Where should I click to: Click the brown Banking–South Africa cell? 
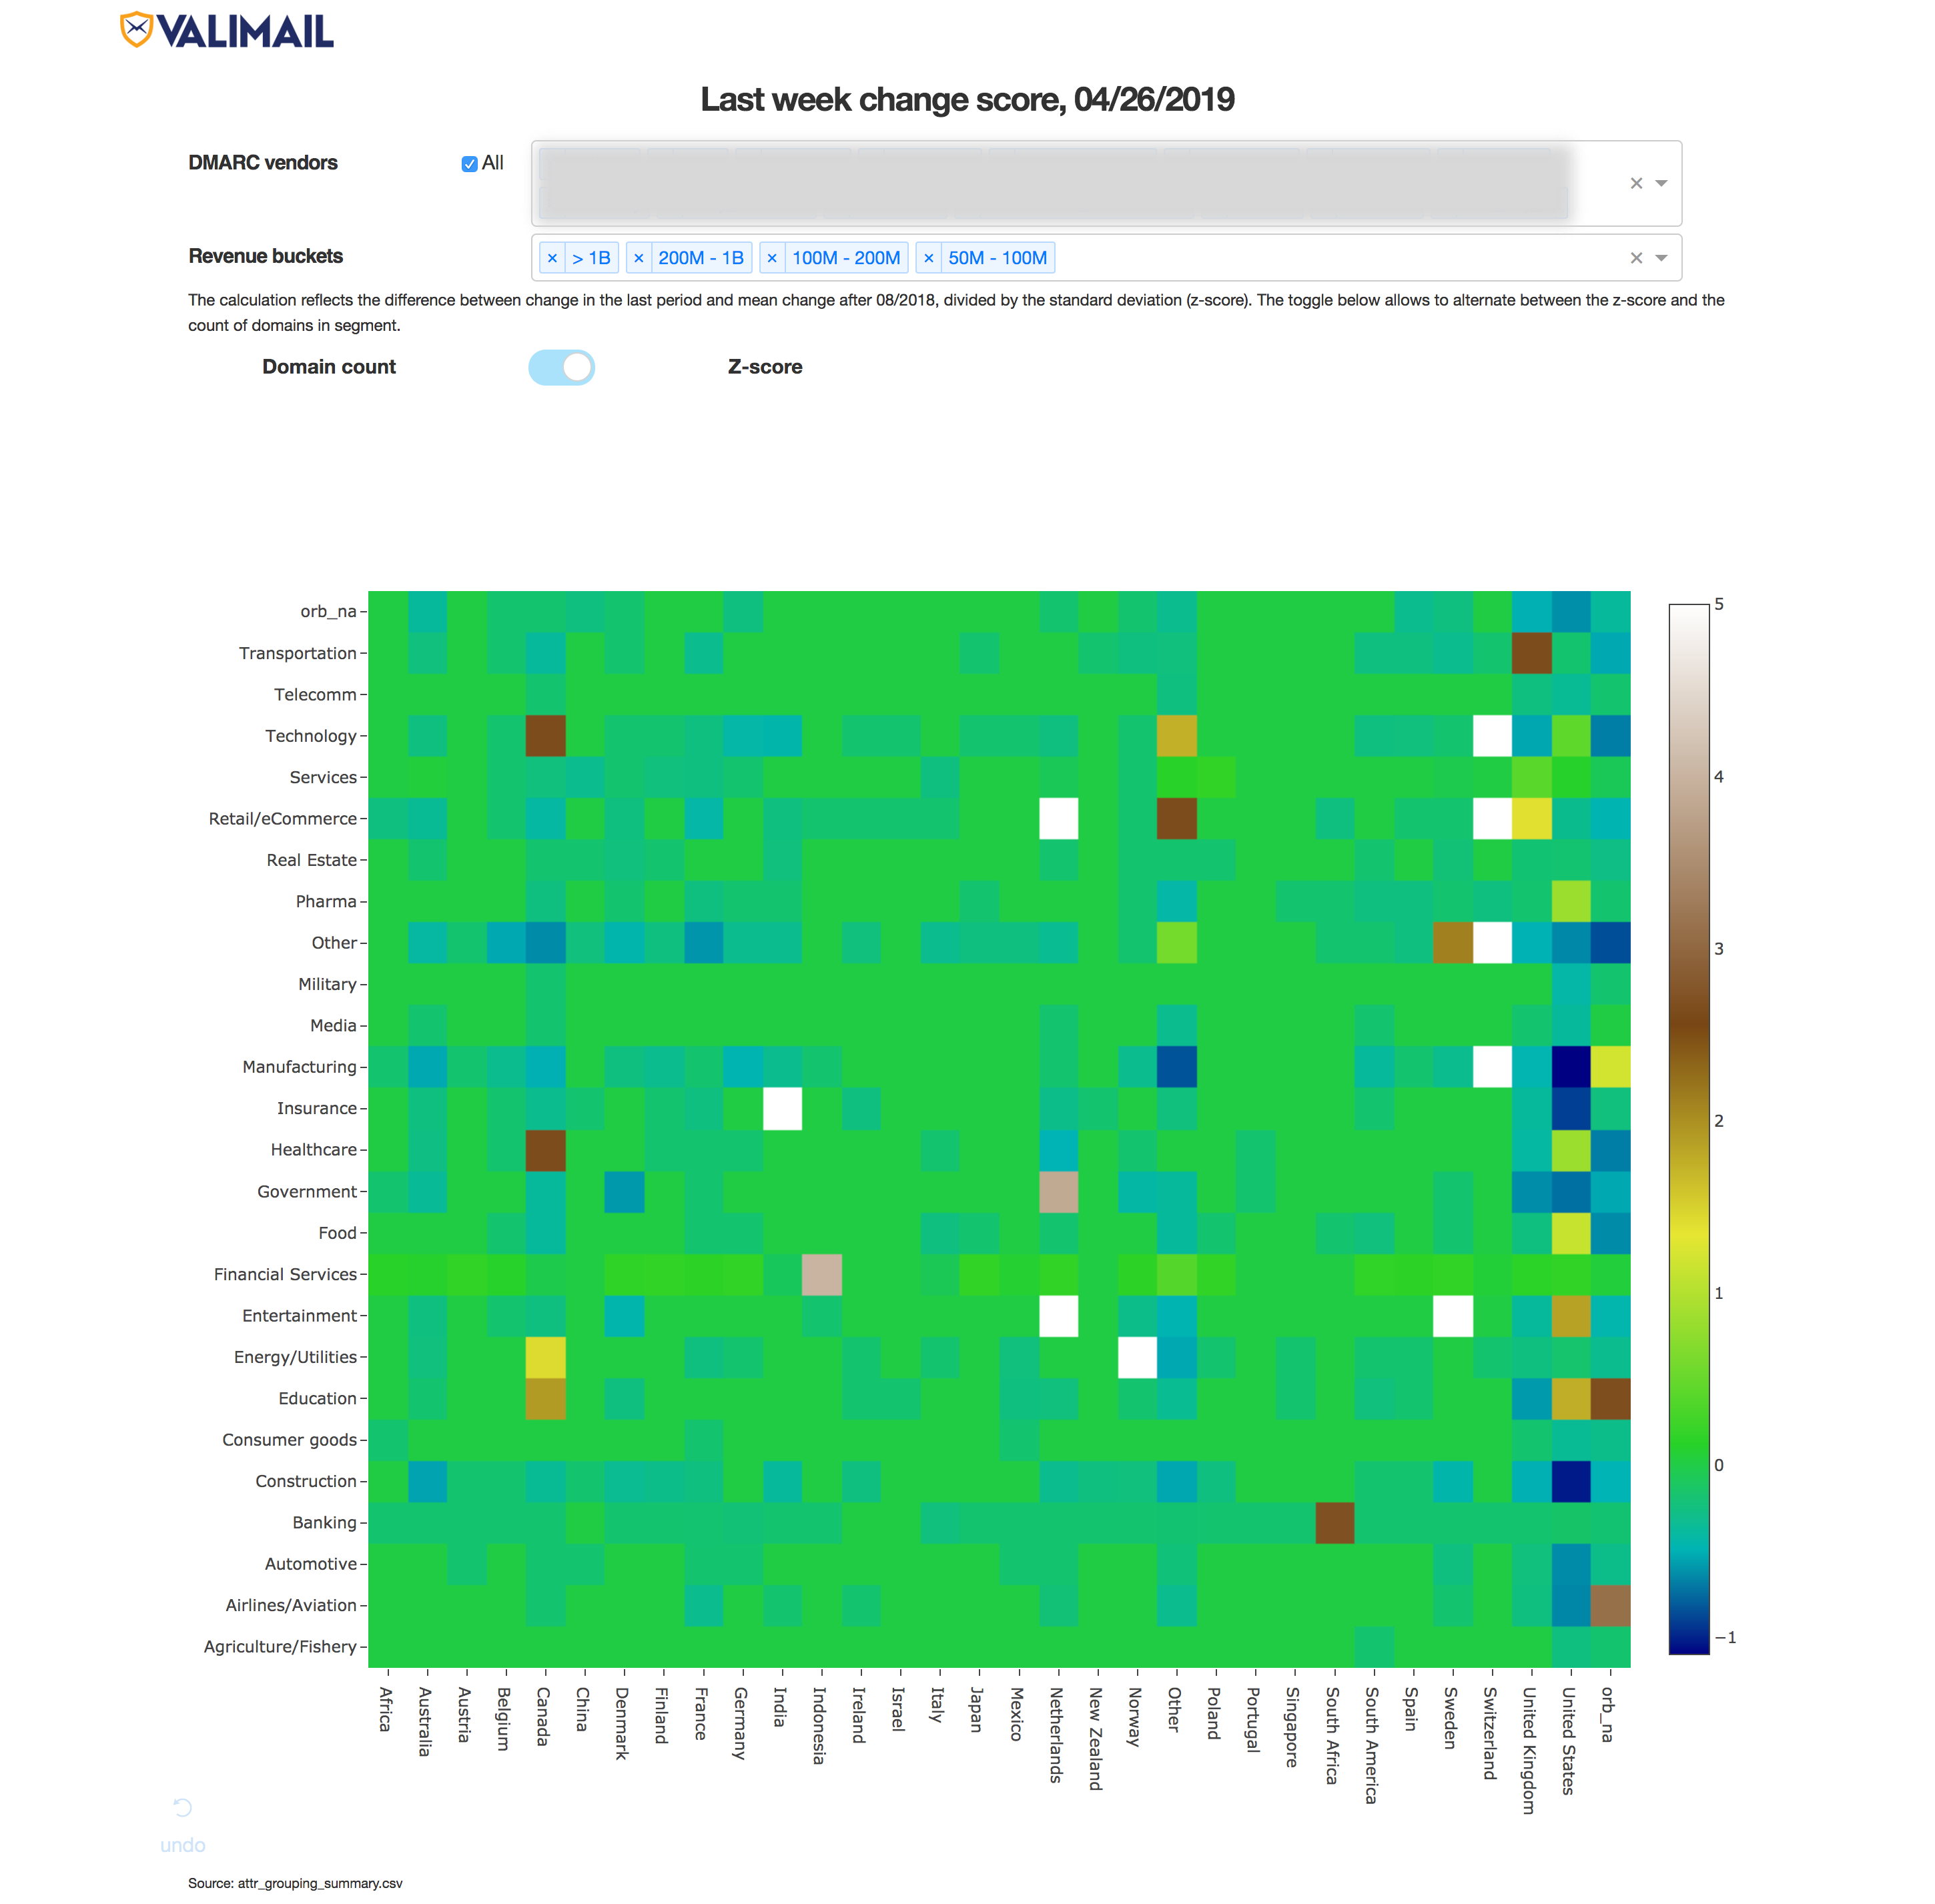pyautogui.click(x=1334, y=1522)
